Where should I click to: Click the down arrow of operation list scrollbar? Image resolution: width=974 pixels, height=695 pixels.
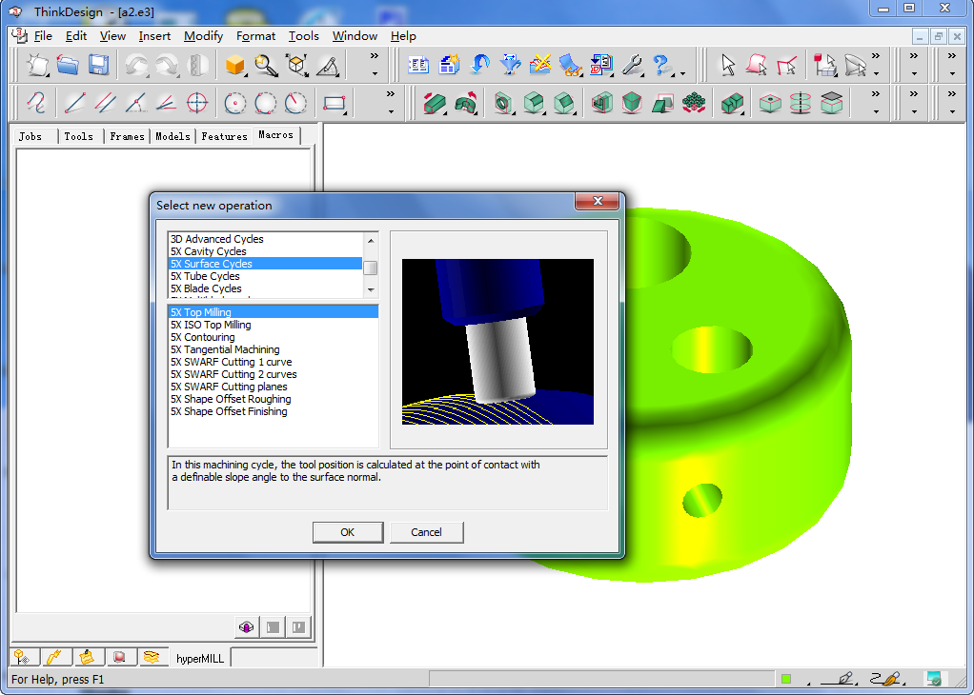pos(371,289)
